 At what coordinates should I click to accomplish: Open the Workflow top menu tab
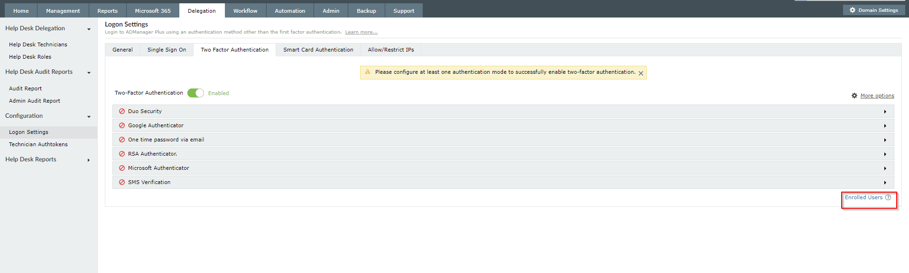coord(245,11)
